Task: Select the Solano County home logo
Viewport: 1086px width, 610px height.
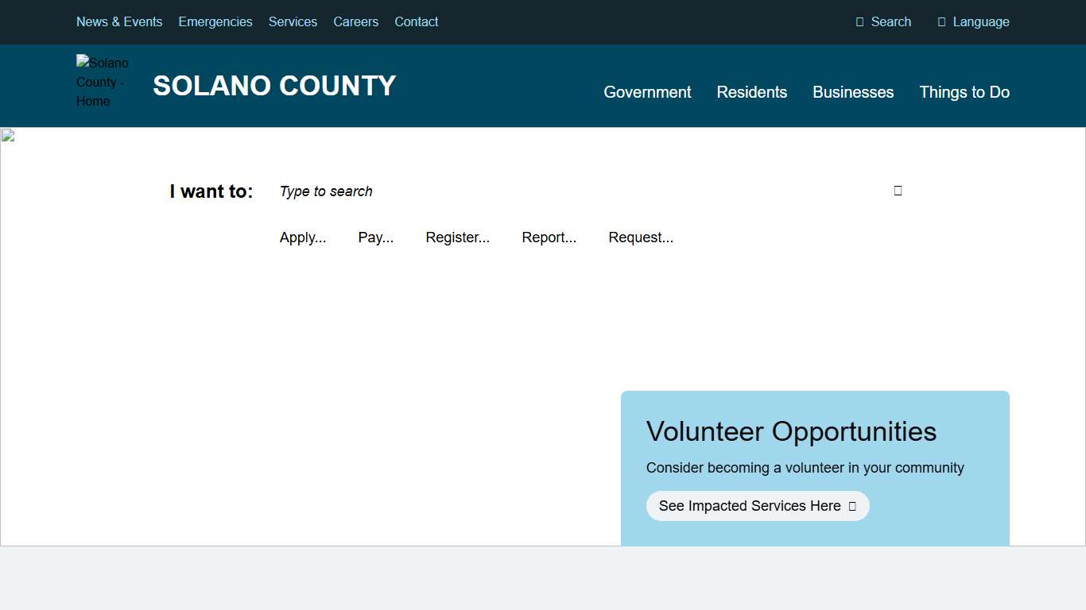Action: point(102,82)
